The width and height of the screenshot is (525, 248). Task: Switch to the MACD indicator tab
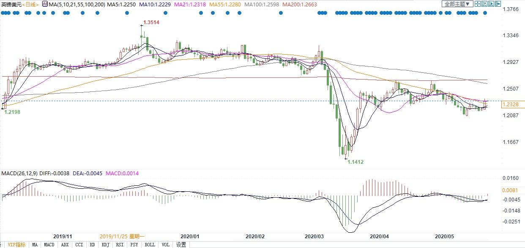coord(49,245)
